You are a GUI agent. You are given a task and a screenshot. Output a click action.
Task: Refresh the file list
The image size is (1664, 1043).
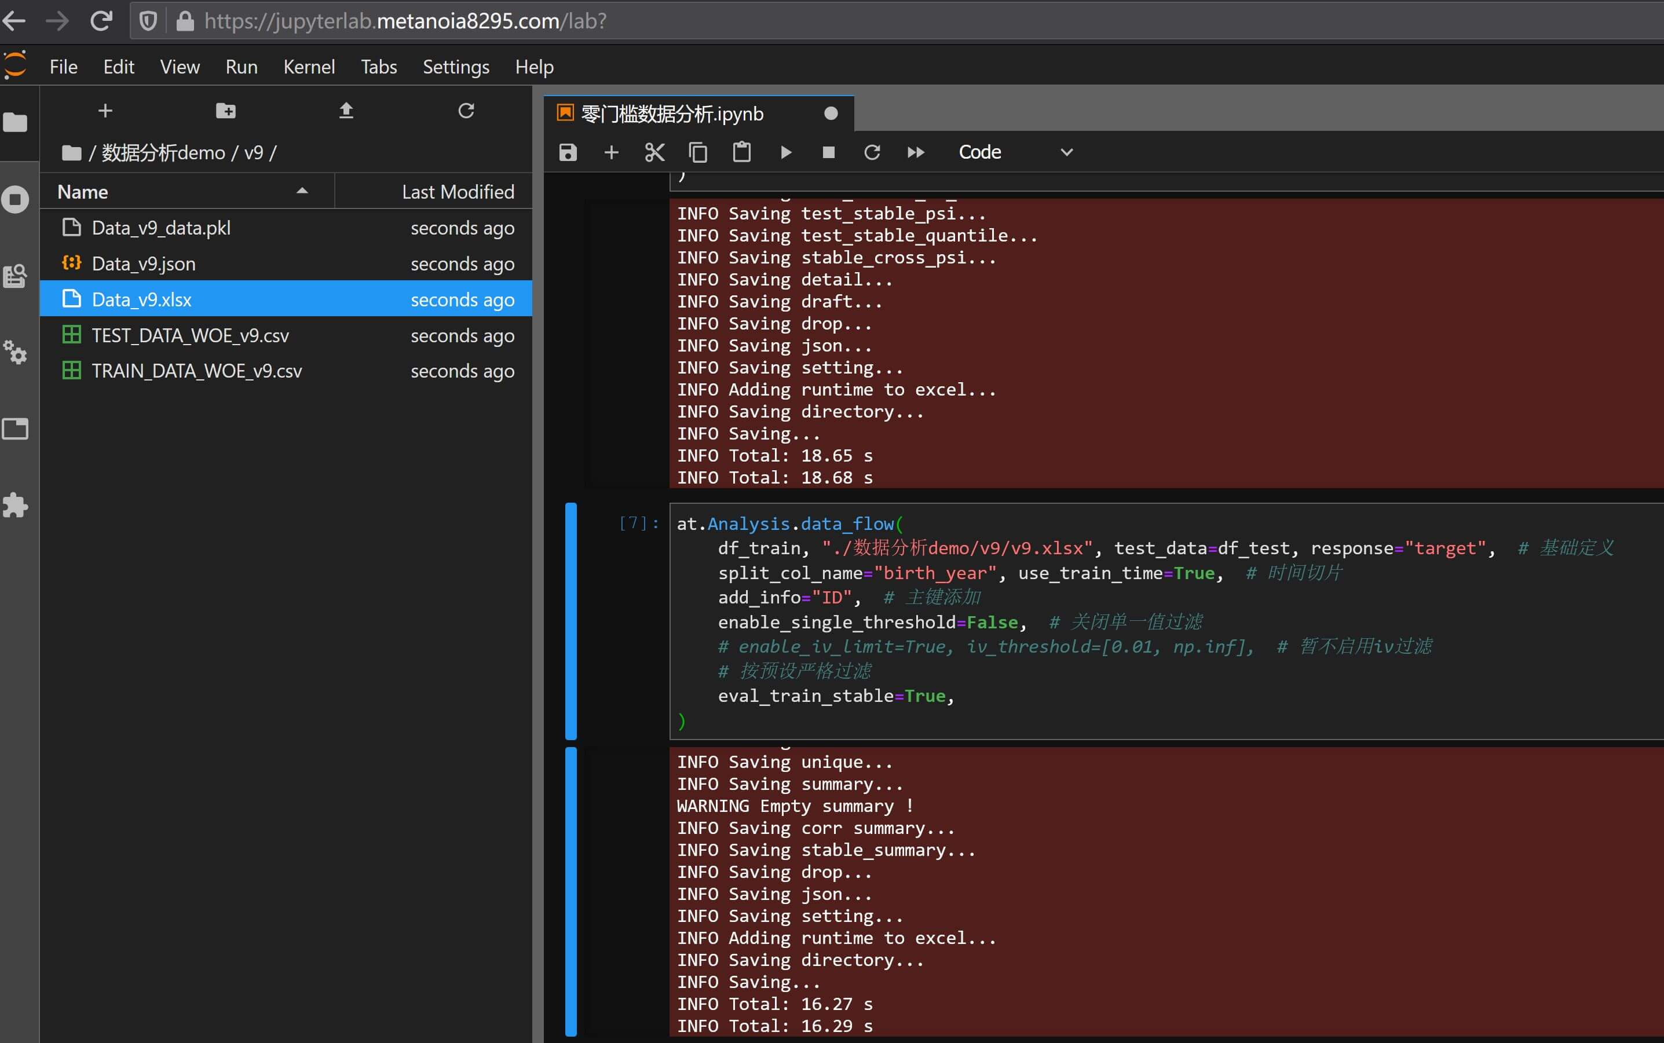coord(466,111)
